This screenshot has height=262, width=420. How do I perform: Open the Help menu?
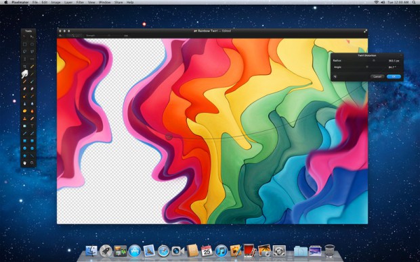point(130,2)
